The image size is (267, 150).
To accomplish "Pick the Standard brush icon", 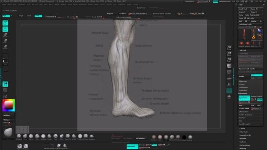I will point(19,136).
